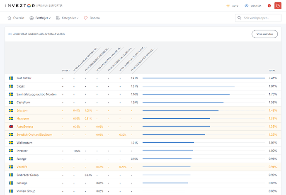
Task: Toggle the eye icon beside Analyserat Innehav
Action: [10, 34]
